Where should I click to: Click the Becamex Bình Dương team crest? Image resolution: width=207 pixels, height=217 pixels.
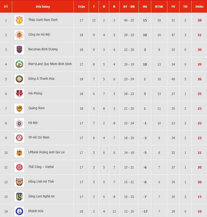(x=19, y=50)
